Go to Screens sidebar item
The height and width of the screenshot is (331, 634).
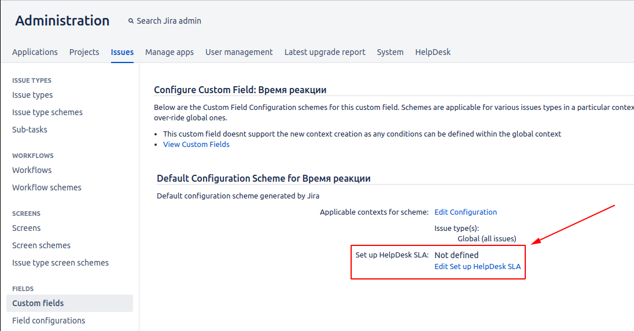pos(26,228)
